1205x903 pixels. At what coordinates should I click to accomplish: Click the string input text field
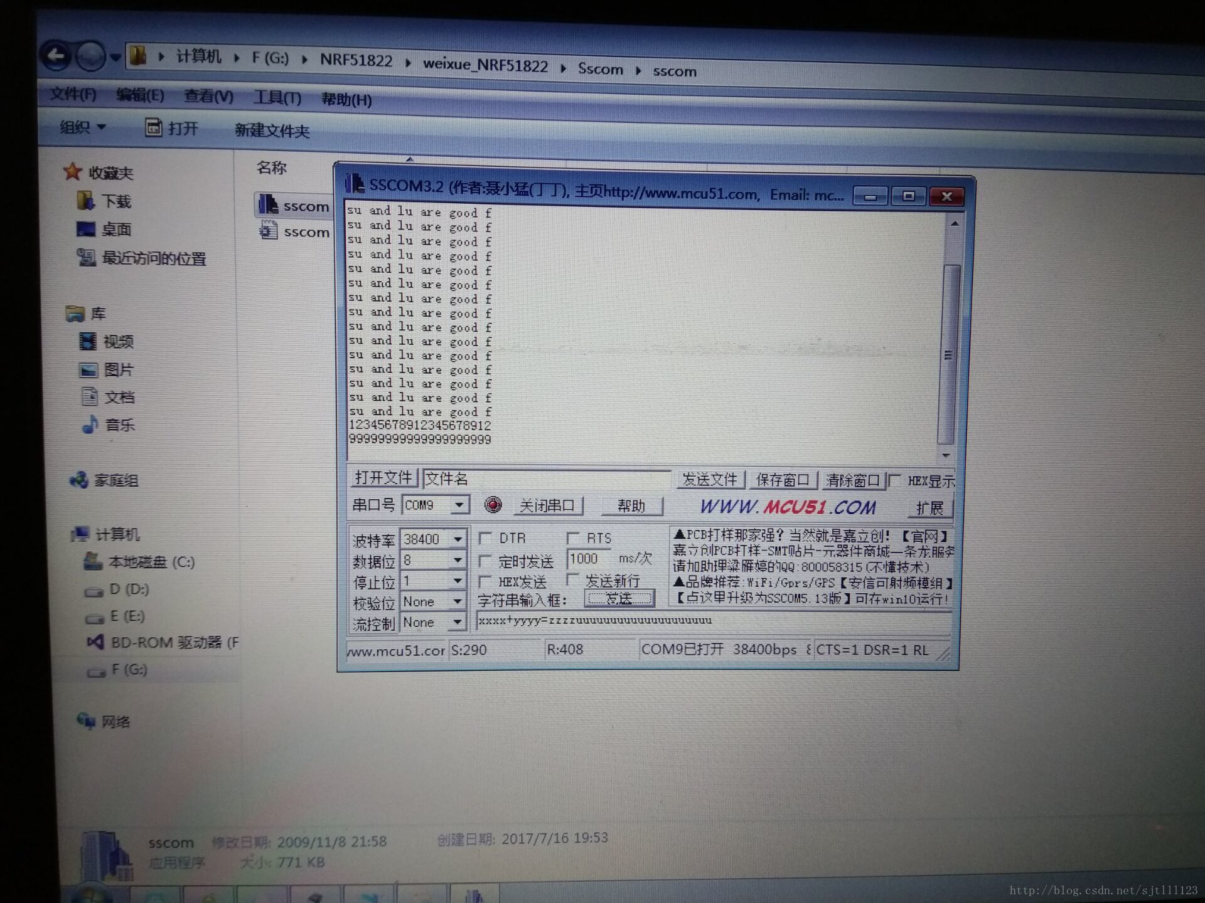[x=713, y=621]
